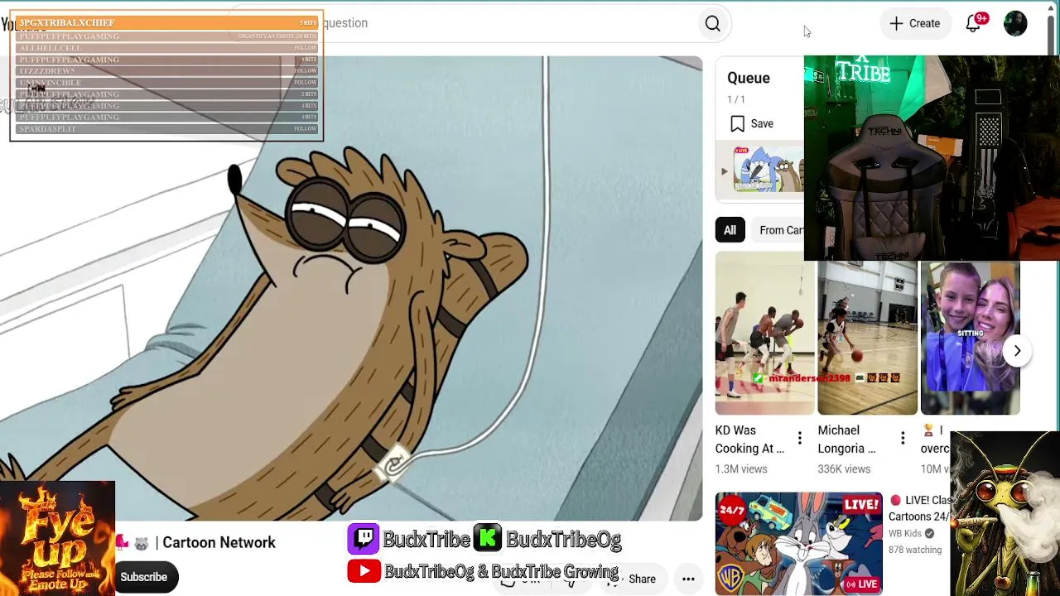Viewport: 1060px width, 596px height.
Task: Show next shorts with right arrow
Action: tap(1017, 350)
